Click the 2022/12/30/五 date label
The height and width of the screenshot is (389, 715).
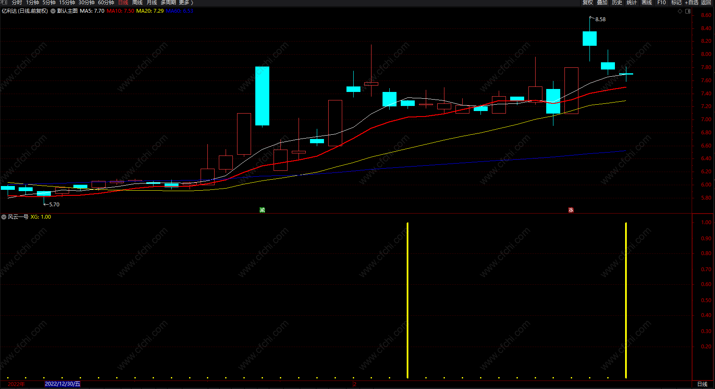pyautogui.click(x=62, y=384)
